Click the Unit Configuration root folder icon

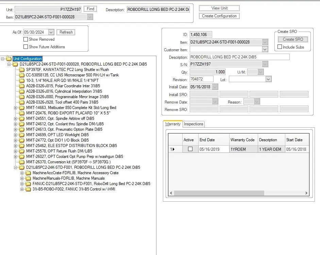point(9,59)
